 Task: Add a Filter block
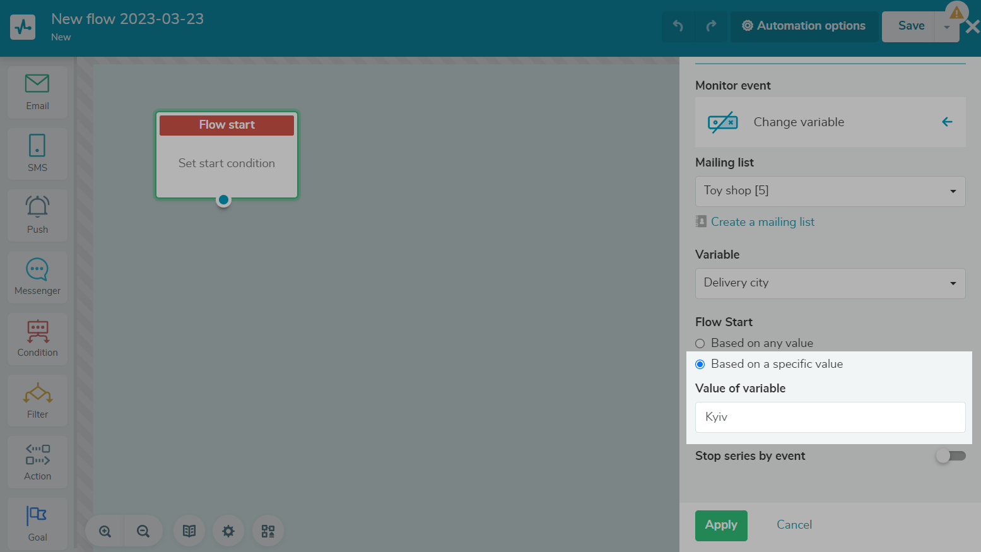pos(37,400)
